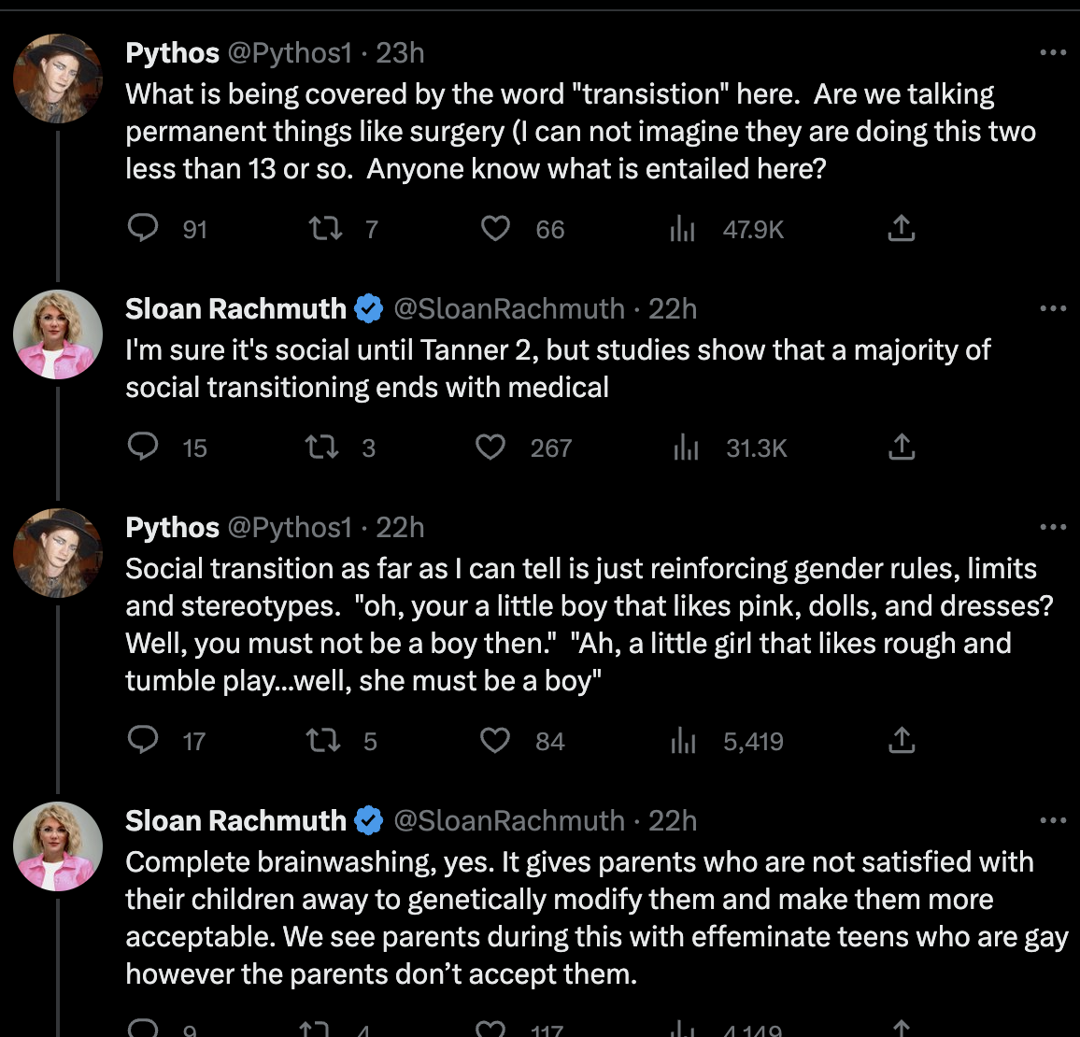This screenshot has width=1080, height=1037.
Task: Click Pythos's profile picture on stereotypes tweet
Action: (58, 552)
